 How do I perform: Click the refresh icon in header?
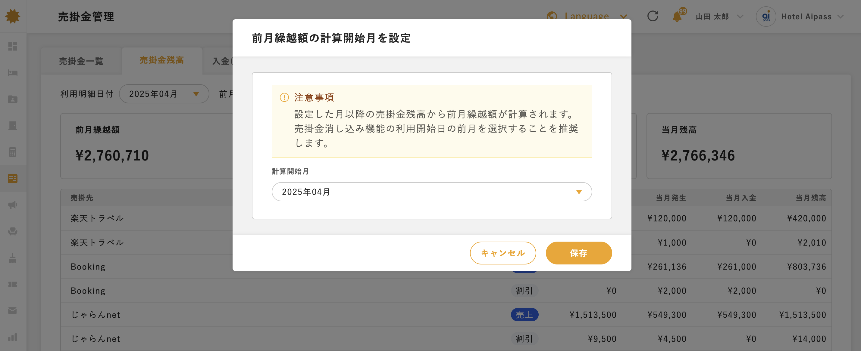pos(653,16)
